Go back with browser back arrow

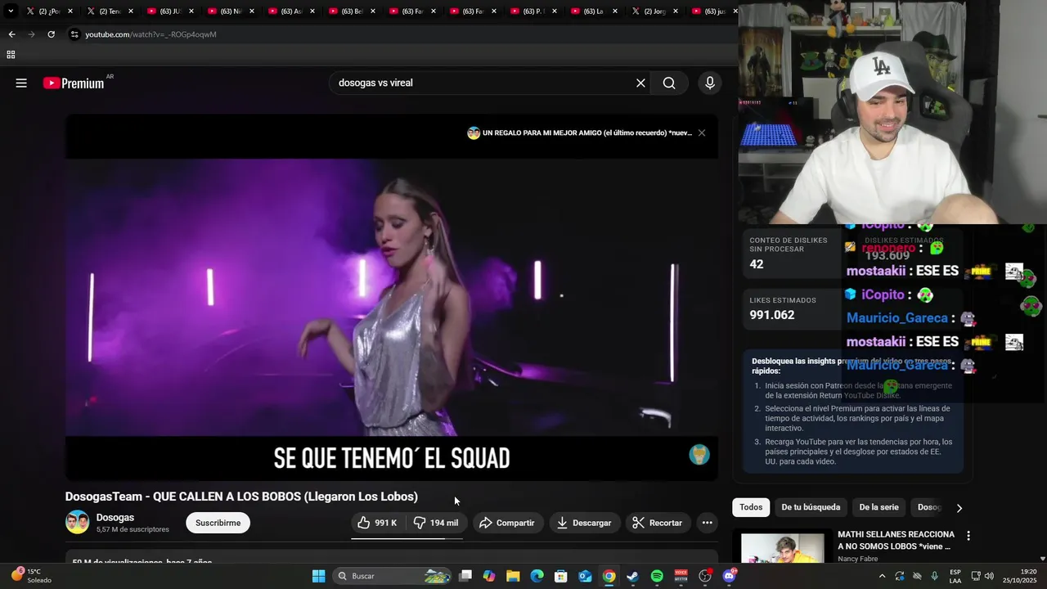coord(11,34)
